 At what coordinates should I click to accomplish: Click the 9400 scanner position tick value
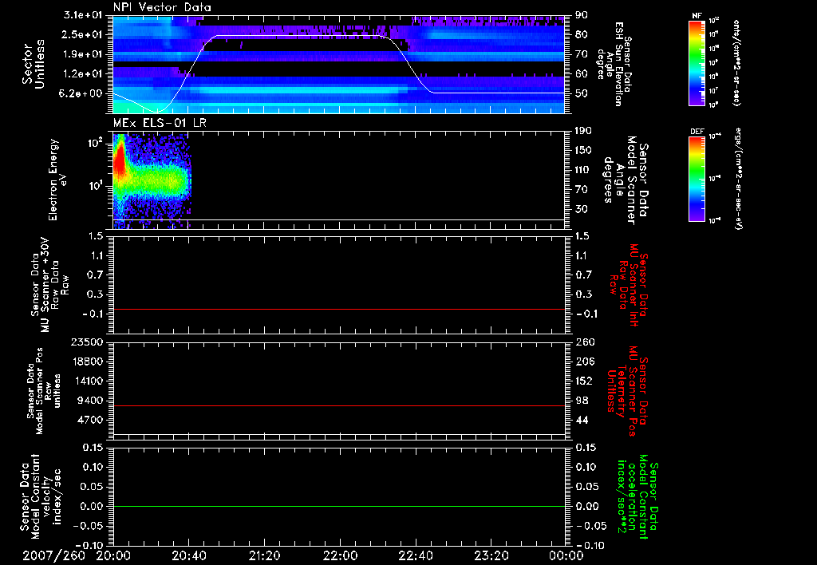tap(91, 401)
